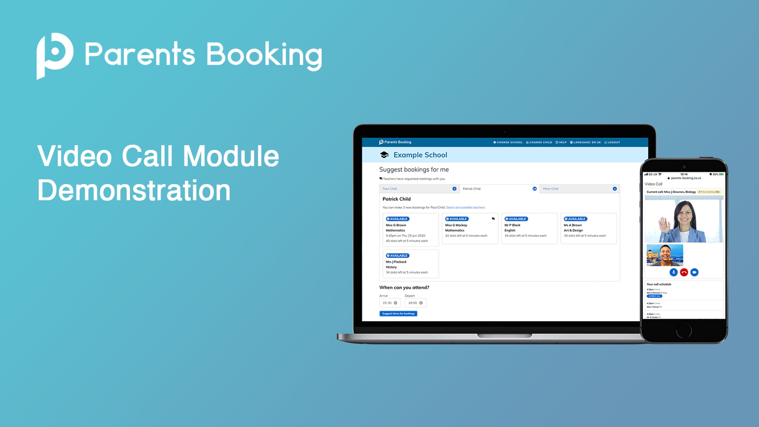Click the 'Art & Design' subject label
Viewport: 759px width, 427px height.
point(573,230)
